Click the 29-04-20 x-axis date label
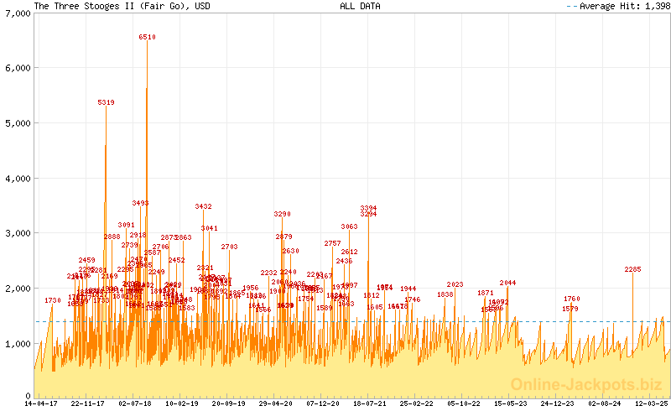This screenshot has width=671, height=411. coord(276,403)
